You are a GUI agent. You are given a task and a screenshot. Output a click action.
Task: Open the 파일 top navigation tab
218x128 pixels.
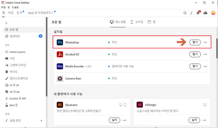(x=11, y=13)
